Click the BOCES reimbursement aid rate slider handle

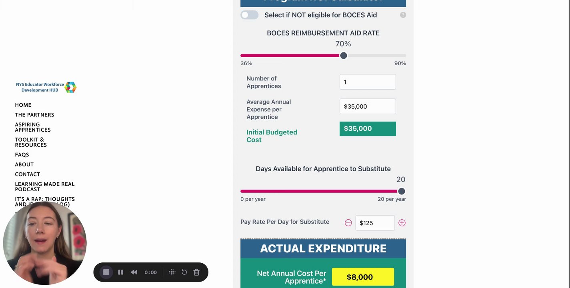(344, 56)
